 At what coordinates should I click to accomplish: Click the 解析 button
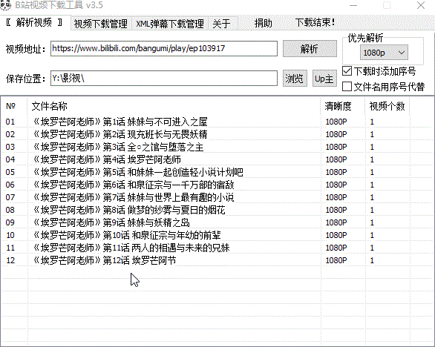310,48
